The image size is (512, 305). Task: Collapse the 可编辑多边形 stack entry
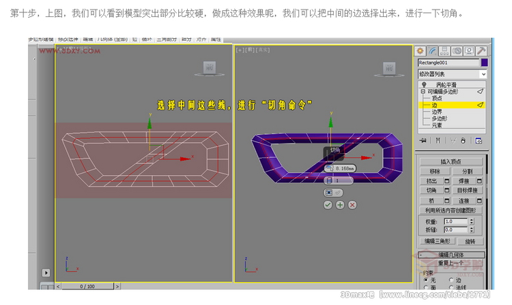click(423, 92)
